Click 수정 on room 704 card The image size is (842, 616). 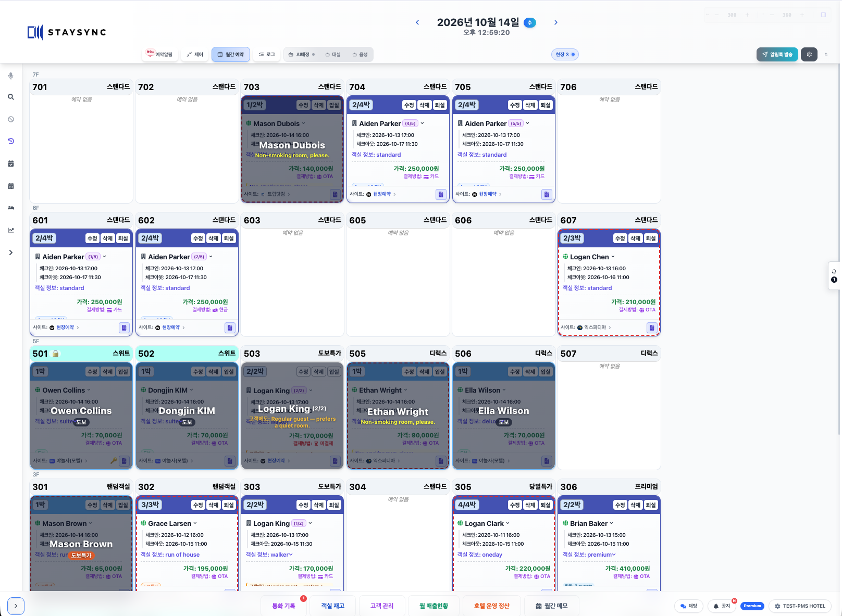(409, 105)
